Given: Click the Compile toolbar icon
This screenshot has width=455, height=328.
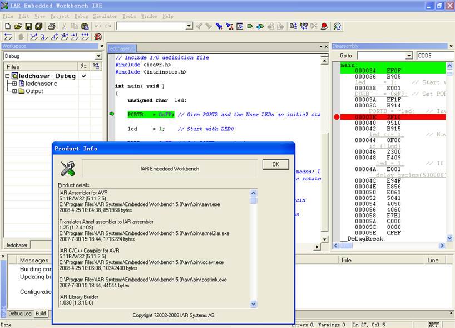Looking at the screenshot, I should coord(293,26).
